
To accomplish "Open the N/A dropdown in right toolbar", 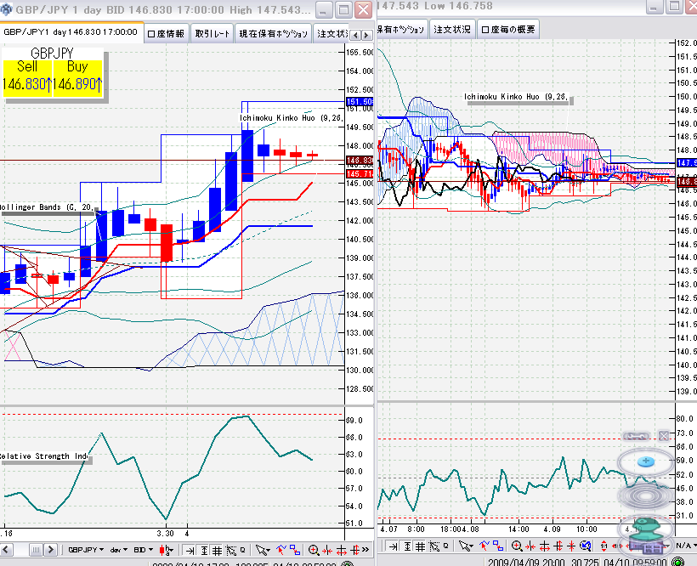I will pyautogui.click(x=686, y=546).
